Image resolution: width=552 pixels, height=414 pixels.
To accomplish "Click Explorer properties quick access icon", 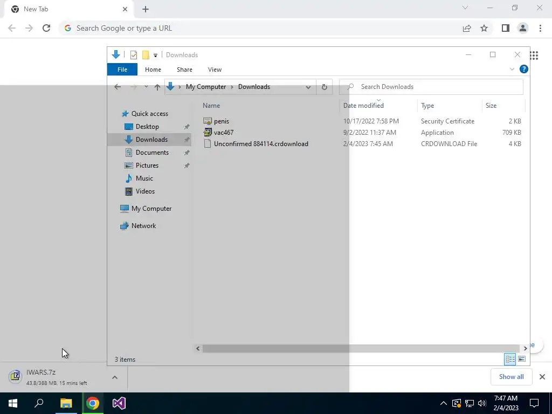I will pyautogui.click(x=134, y=55).
